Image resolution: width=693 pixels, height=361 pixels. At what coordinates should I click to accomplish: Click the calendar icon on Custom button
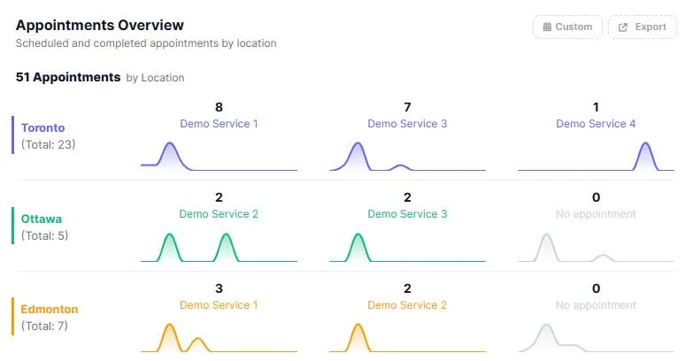point(547,27)
